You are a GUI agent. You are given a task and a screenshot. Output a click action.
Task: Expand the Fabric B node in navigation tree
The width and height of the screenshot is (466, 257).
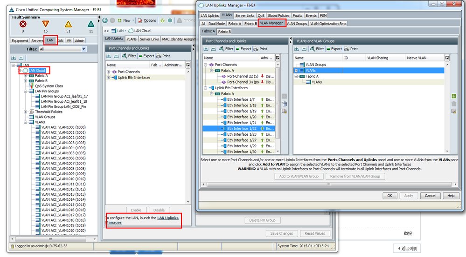[x=26, y=81]
